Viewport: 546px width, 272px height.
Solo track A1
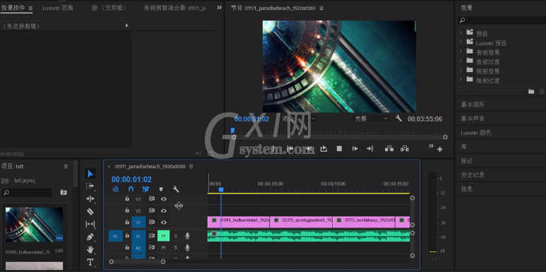175,236
